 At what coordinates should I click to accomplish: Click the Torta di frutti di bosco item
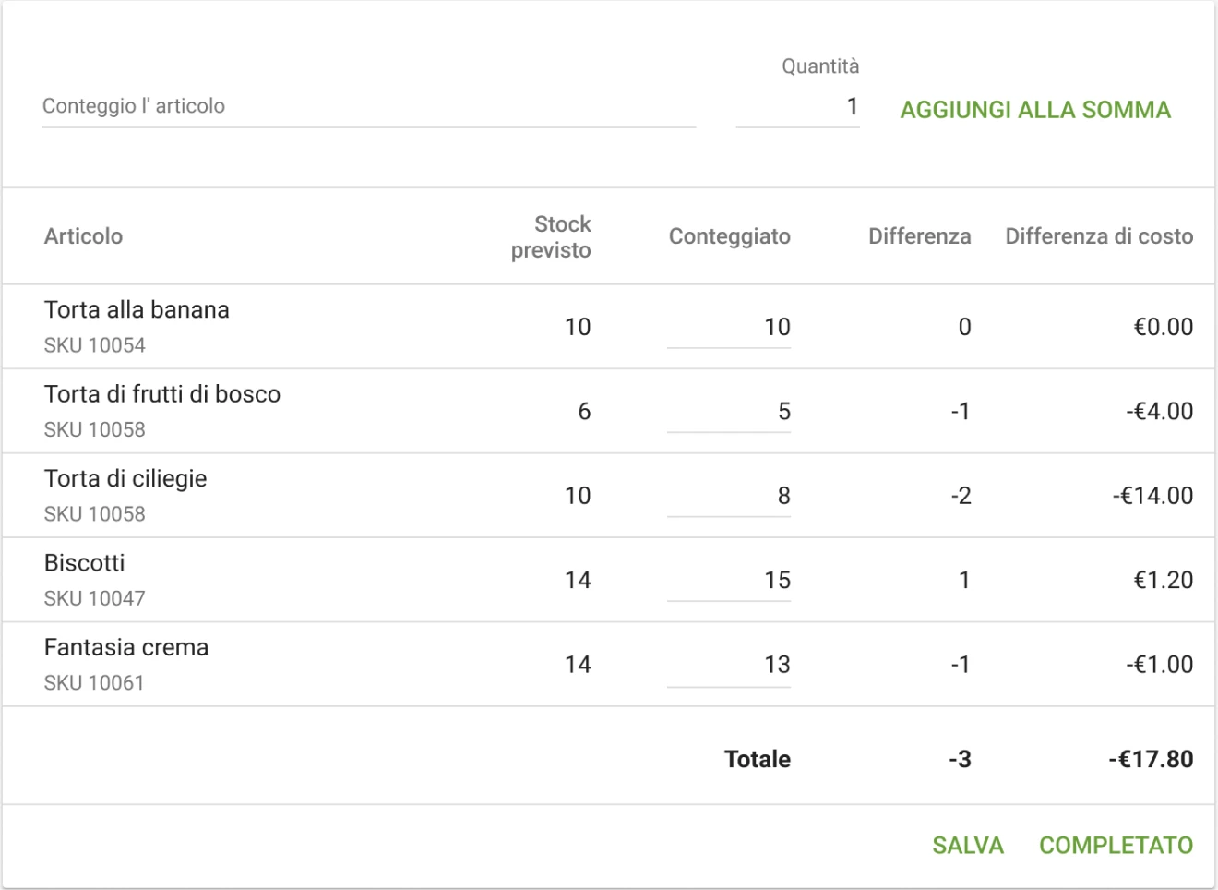tap(162, 394)
